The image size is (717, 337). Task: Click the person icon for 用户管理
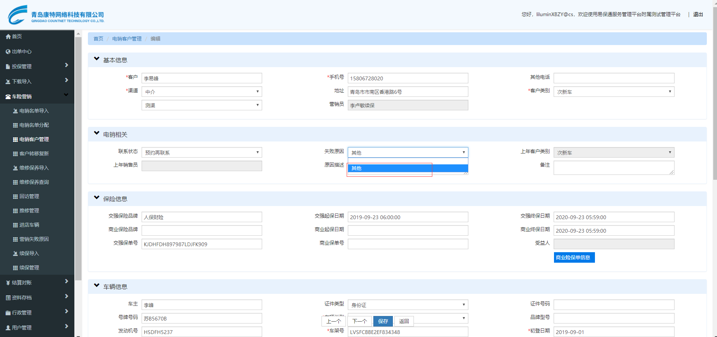click(x=8, y=328)
